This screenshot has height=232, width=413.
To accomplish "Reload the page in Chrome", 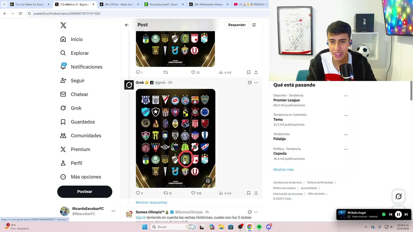I will tap(20, 14).
